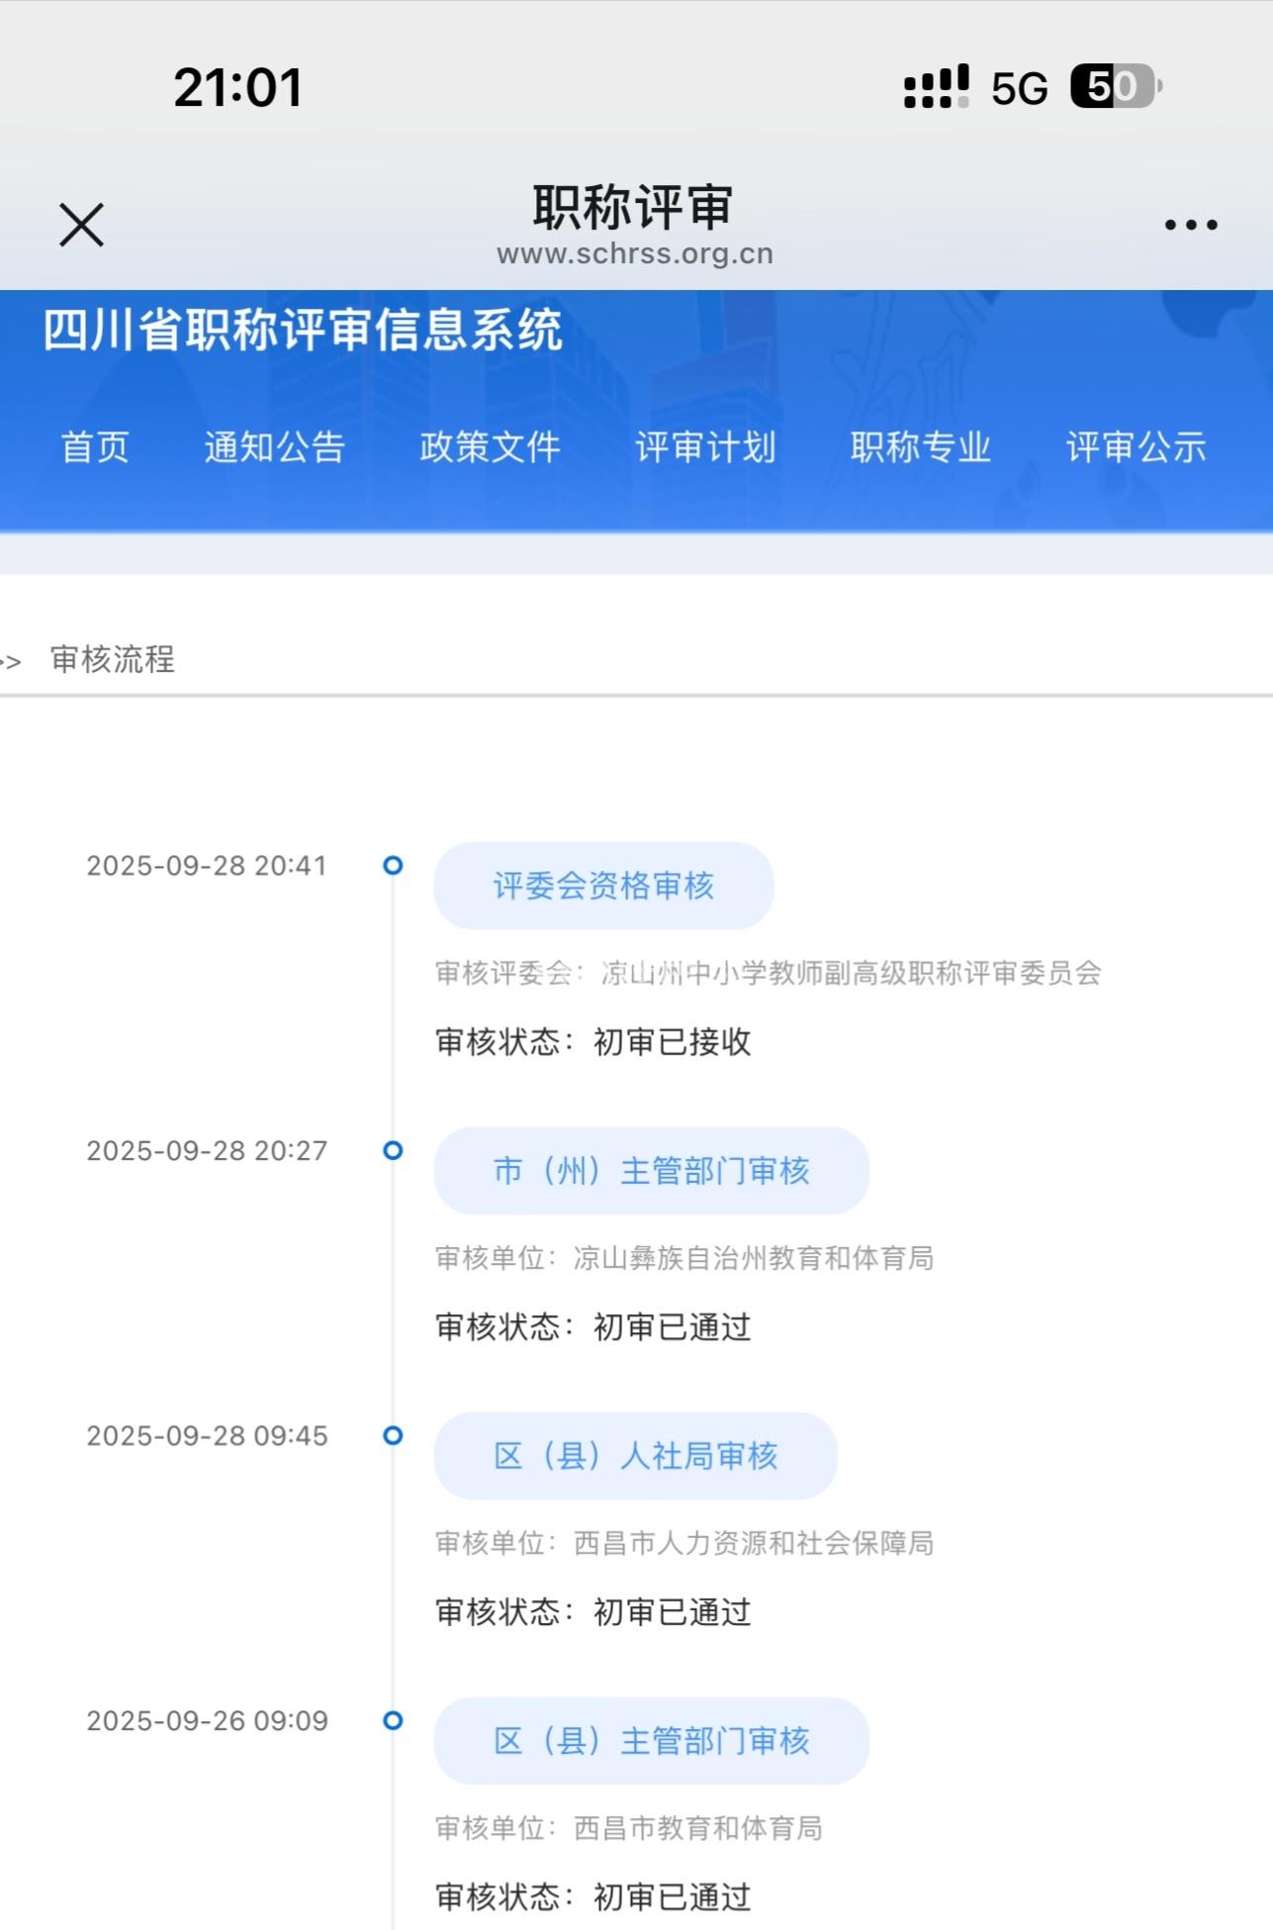The width and height of the screenshot is (1273, 1930).
Task: Tap the battery indicator in status bar
Action: coord(1115,87)
